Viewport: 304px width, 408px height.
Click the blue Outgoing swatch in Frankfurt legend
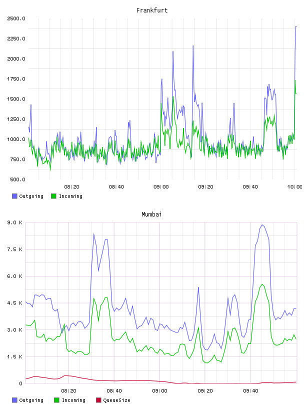[14, 196]
